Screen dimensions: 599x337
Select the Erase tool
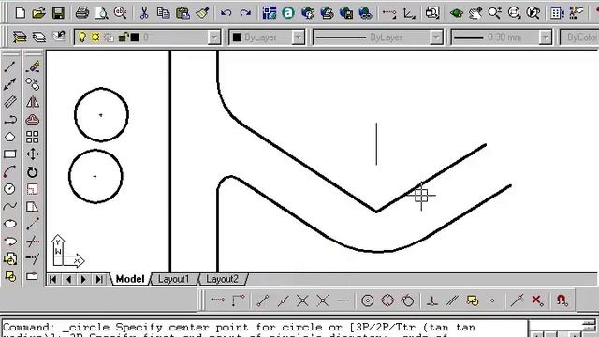(33, 66)
